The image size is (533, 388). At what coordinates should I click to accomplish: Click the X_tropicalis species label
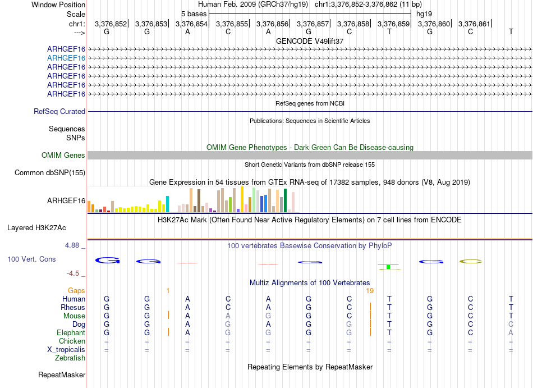(66, 350)
